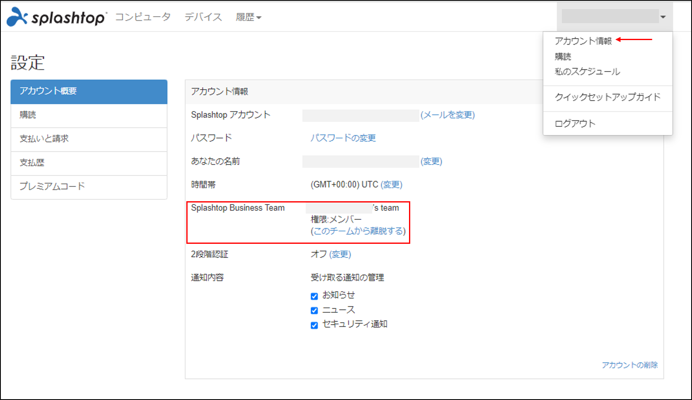Click the 設定 page heading
The height and width of the screenshot is (400, 692).
point(28,63)
